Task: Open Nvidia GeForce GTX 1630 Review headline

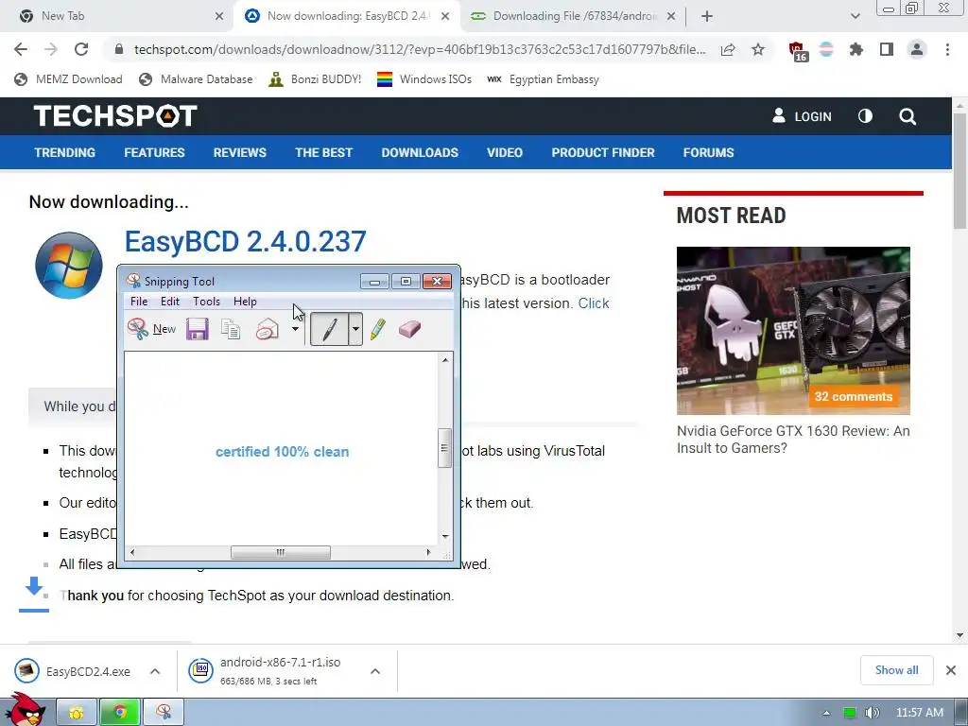Action: click(x=793, y=440)
